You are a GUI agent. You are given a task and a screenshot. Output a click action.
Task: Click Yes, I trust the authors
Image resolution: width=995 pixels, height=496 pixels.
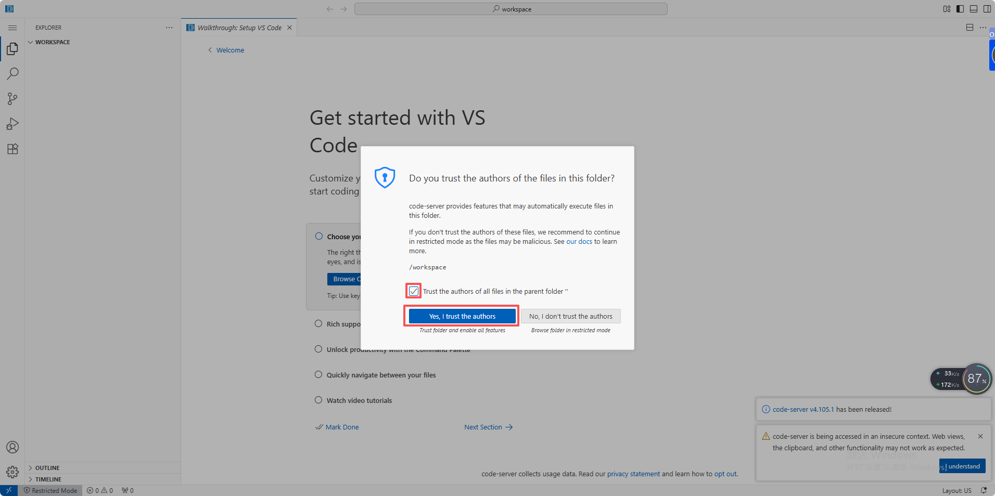pos(462,316)
